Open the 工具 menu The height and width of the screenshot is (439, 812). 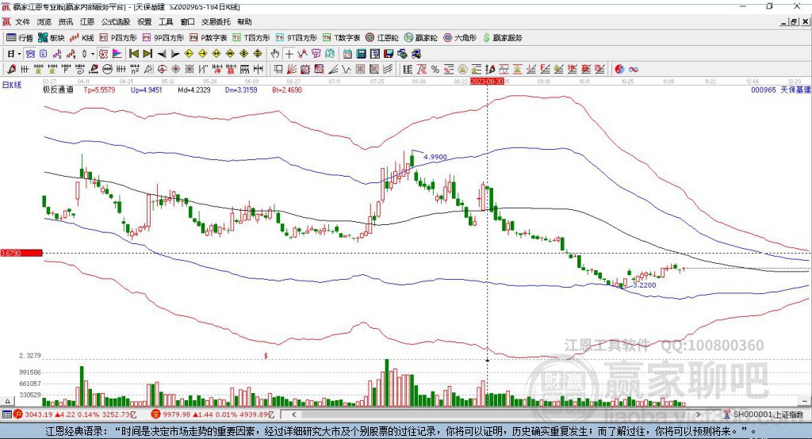click(166, 21)
